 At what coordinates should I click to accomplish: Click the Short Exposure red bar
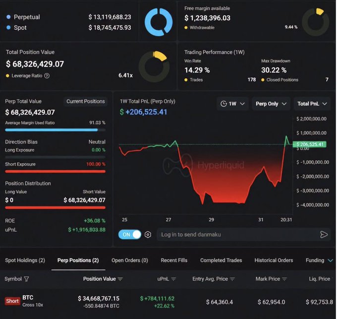[x=55, y=172]
